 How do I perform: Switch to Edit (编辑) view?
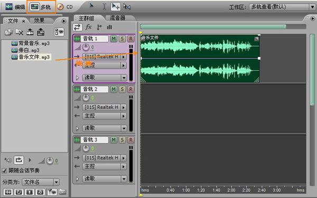point(15,7)
